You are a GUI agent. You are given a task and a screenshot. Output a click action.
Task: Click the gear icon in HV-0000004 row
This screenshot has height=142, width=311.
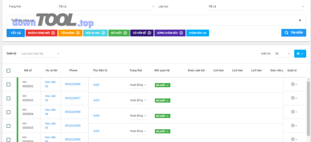point(293,112)
